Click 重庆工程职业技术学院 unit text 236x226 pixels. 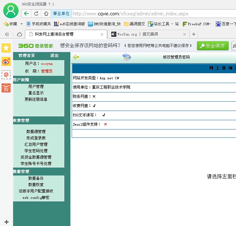[x=111, y=87]
